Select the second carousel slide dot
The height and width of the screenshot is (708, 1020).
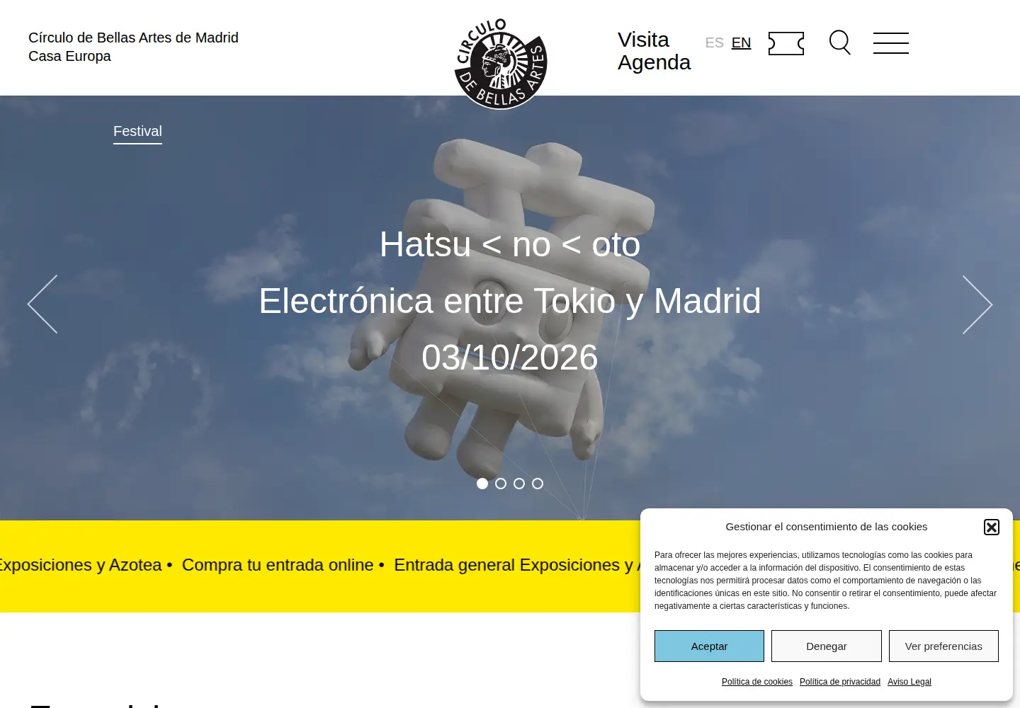coord(501,484)
